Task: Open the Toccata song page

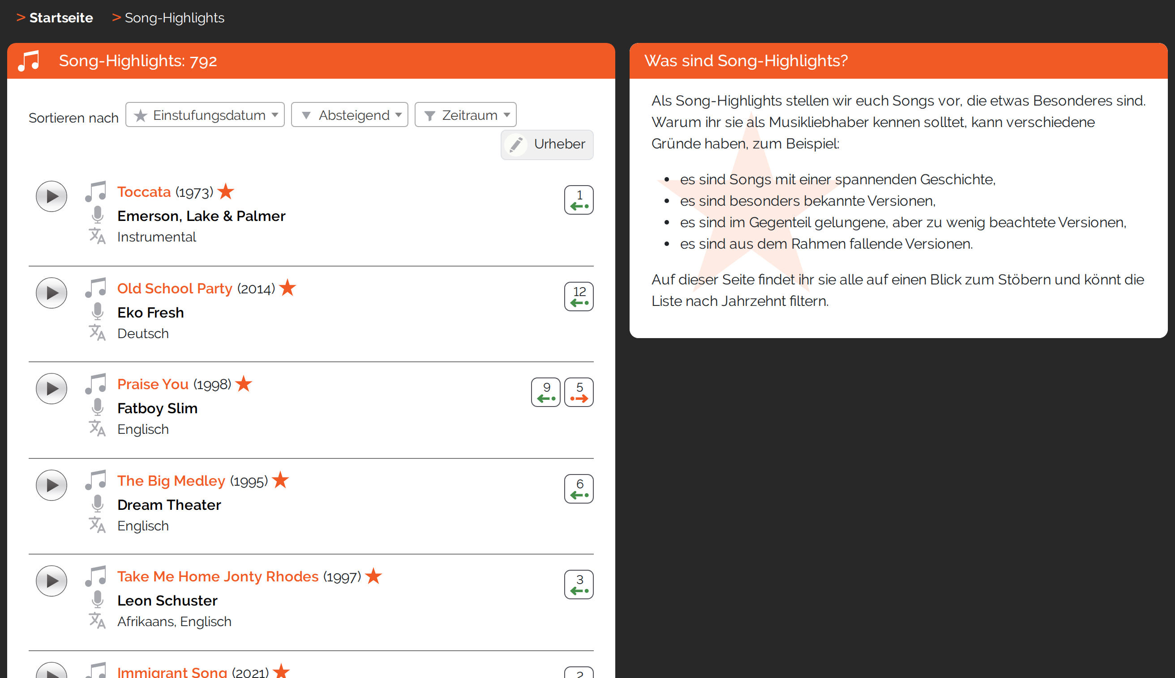Action: (x=144, y=192)
